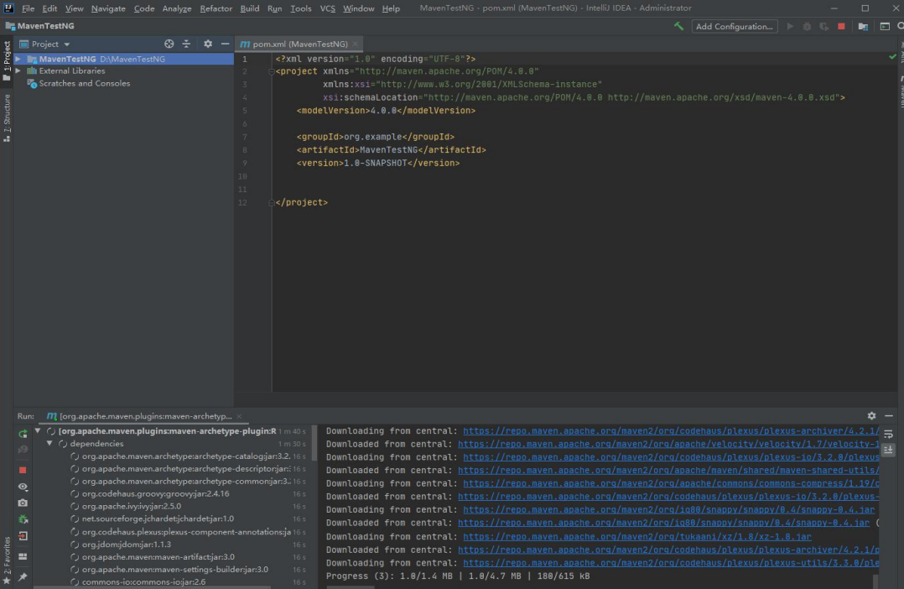Click the Restore Layout icon in Run sidebar
The image size is (904, 589).
coord(23,556)
